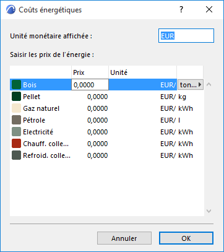Click the Gaz naturel unit EUR/ kWh
The height and width of the screenshot is (252, 224).
[x=176, y=108]
